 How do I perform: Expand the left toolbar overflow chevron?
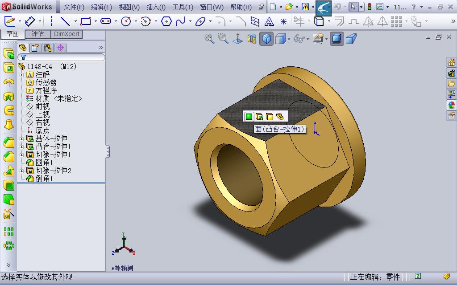(8, 265)
